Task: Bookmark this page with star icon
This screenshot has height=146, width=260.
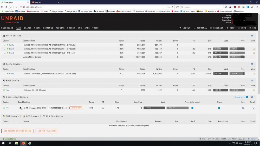Action: [x=173, y=7]
